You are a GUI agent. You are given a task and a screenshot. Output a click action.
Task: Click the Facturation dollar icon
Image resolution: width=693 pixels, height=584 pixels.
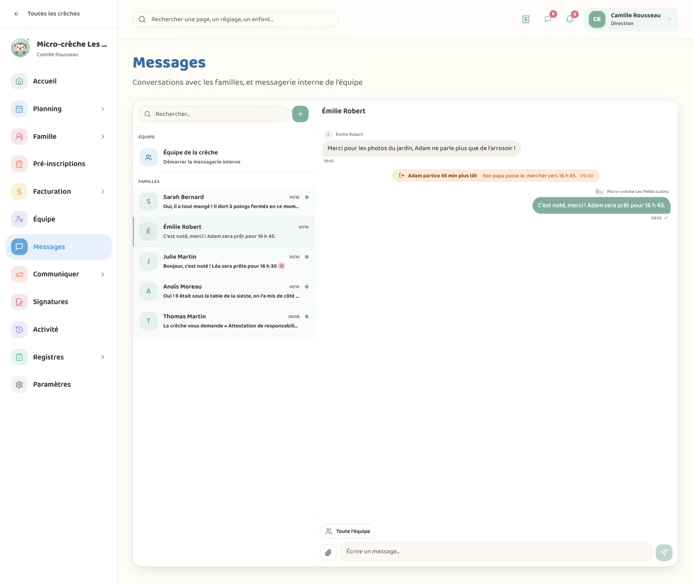(19, 192)
